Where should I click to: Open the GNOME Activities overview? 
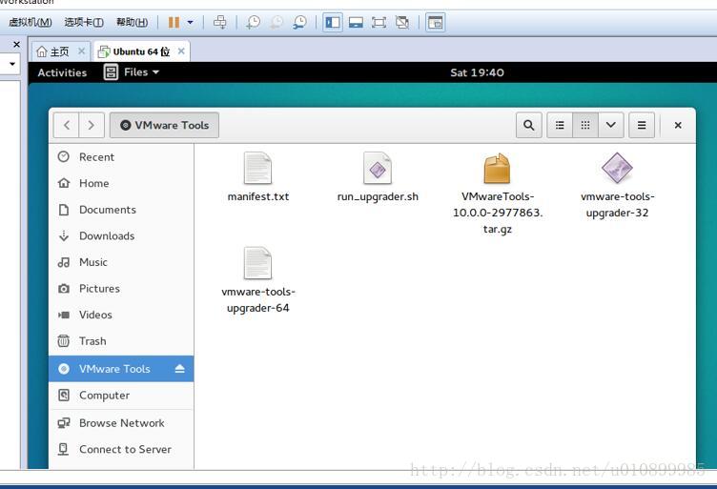pyautogui.click(x=62, y=72)
